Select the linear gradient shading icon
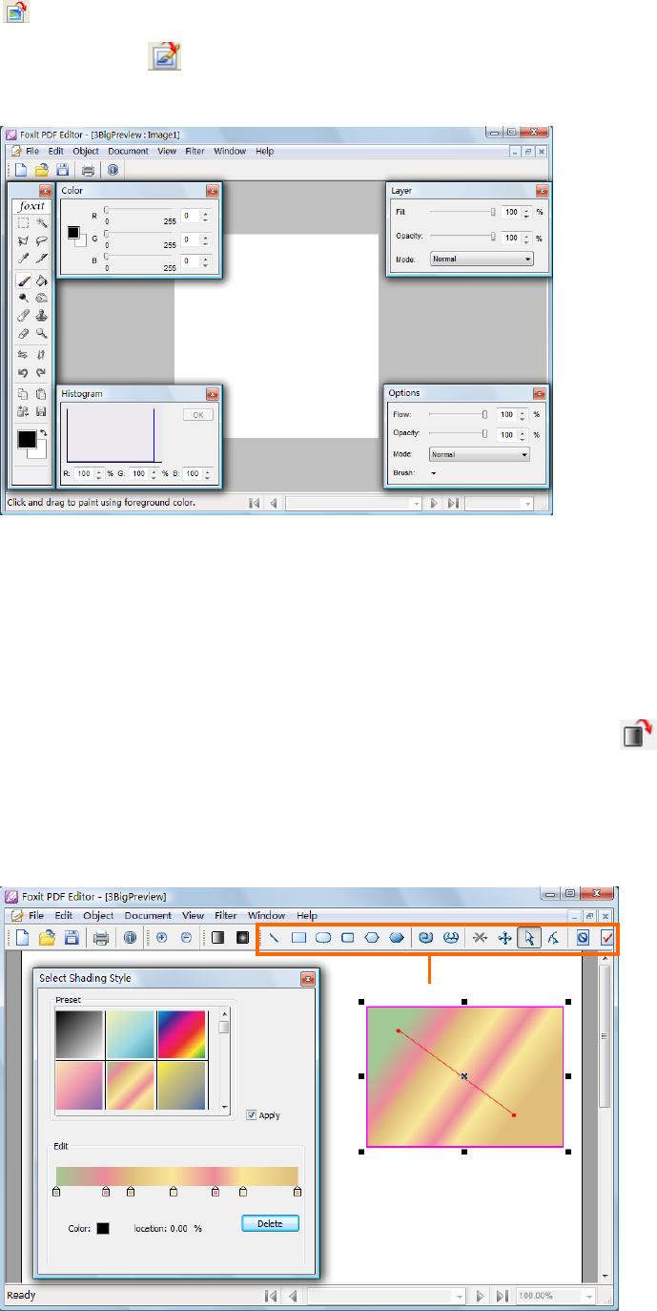 (x=218, y=937)
